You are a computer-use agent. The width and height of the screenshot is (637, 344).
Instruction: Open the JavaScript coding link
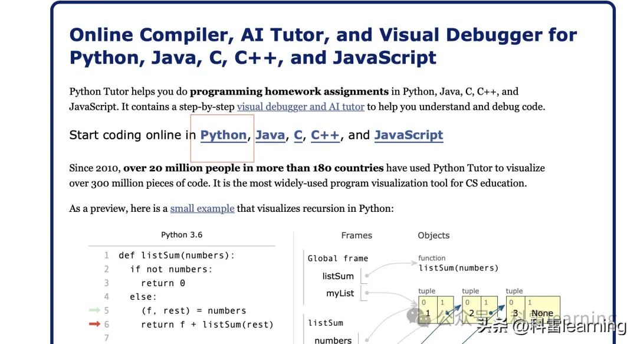click(x=409, y=135)
